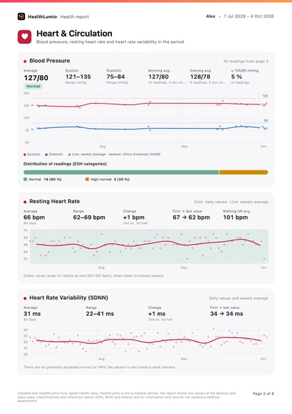This screenshot has height=414, width=292.
Task: Click the green Normal segment of distribution bar
Action: click(122, 172)
